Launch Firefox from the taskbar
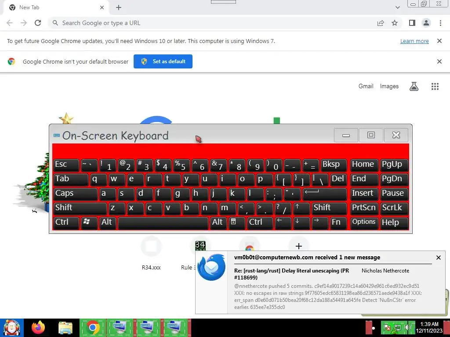Viewport: 450px width, 337px height. pyautogui.click(x=38, y=328)
